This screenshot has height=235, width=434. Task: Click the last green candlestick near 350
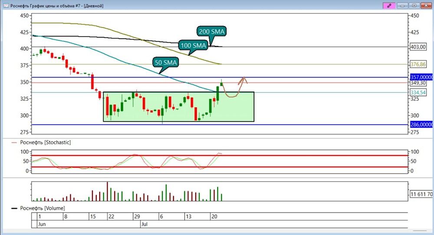click(x=221, y=84)
